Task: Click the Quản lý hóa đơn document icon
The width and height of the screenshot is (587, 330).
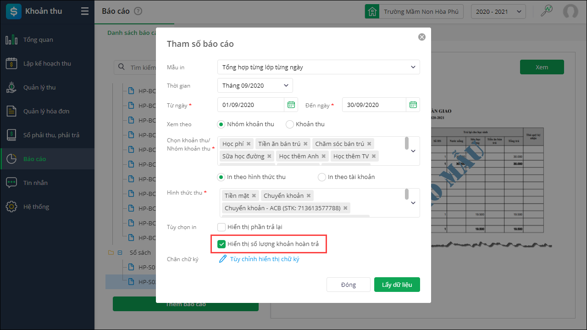Action: coord(11,111)
